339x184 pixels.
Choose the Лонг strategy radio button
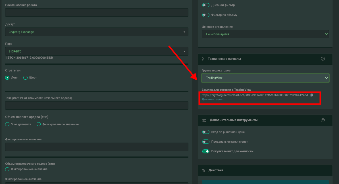point(7,77)
